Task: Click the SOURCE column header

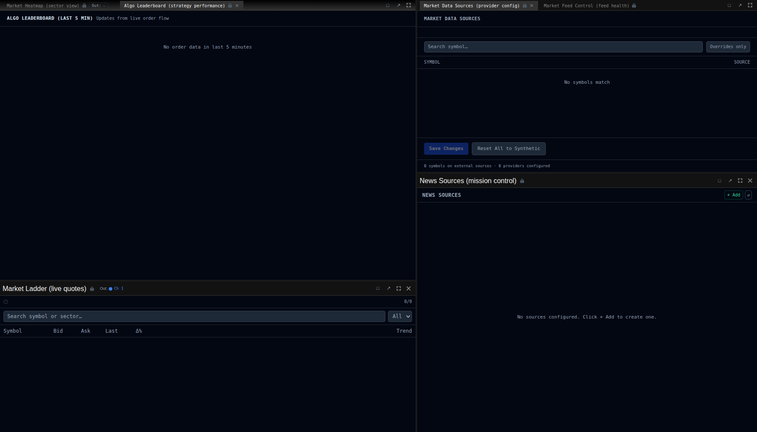Action: pos(742,62)
